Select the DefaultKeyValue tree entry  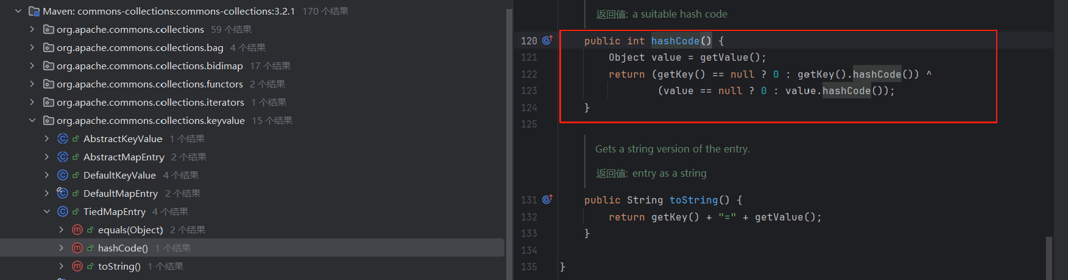(x=119, y=175)
